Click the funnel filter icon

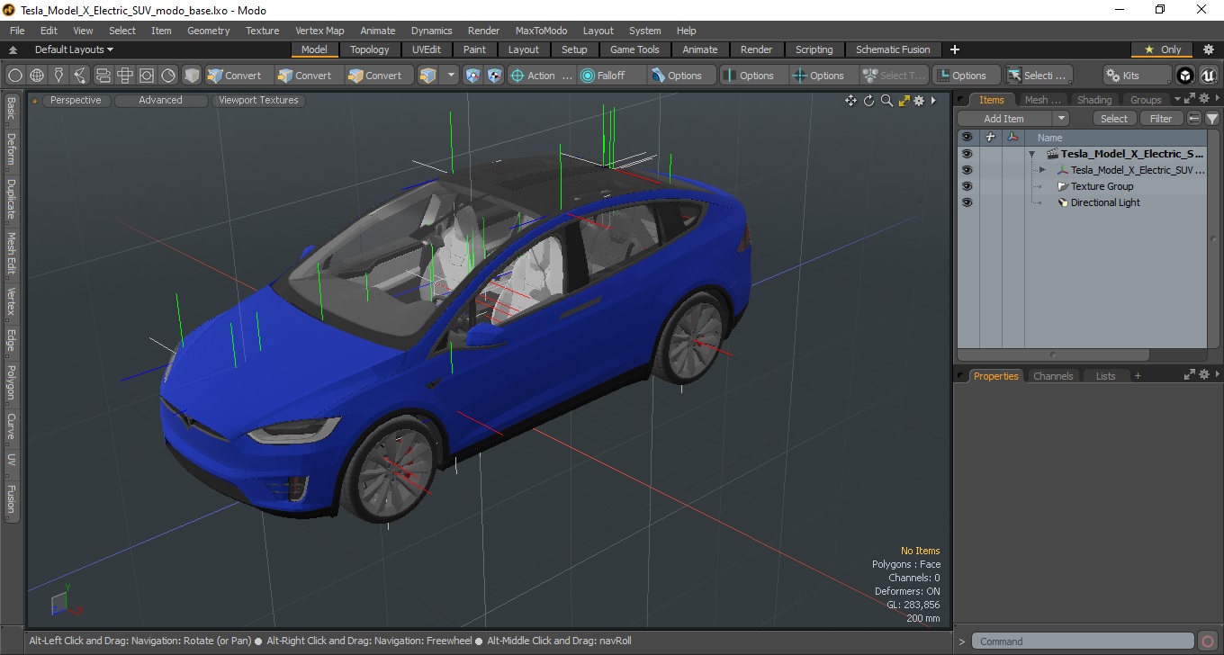tap(1212, 119)
